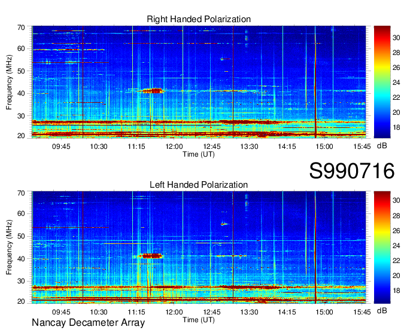
Task: Click the red 41 MHz burst in the Left Handed spectrogram
Action: [151, 256]
